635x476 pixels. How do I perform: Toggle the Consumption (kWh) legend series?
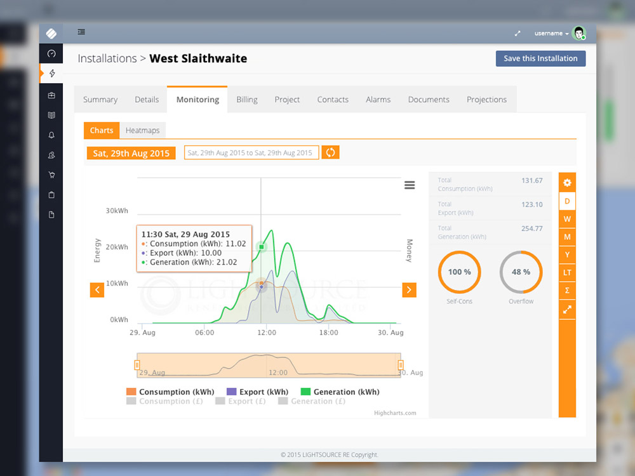tap(170, 392)
